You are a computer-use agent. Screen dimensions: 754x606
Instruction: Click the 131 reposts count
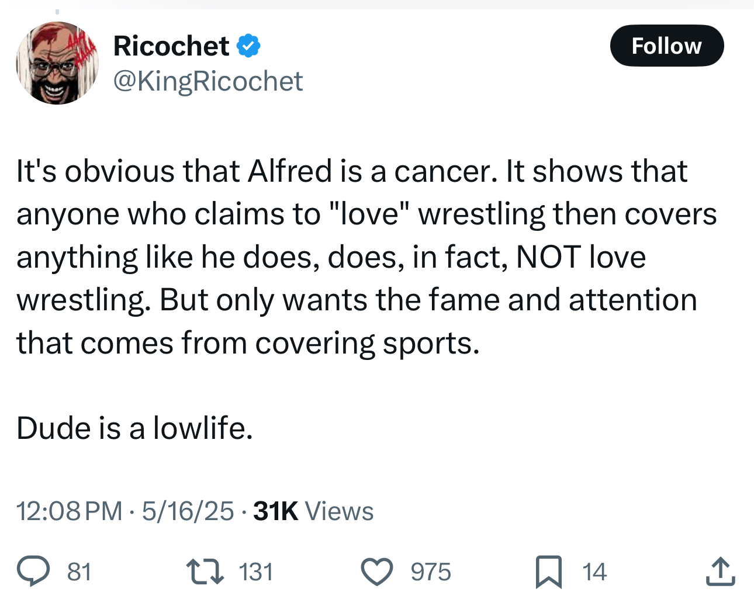[x=256, y=572]
